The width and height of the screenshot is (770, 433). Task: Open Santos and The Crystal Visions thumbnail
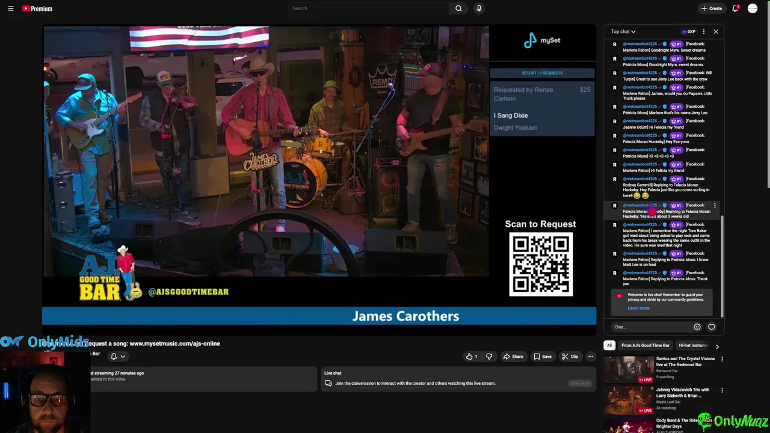click(x=629, y=370)
